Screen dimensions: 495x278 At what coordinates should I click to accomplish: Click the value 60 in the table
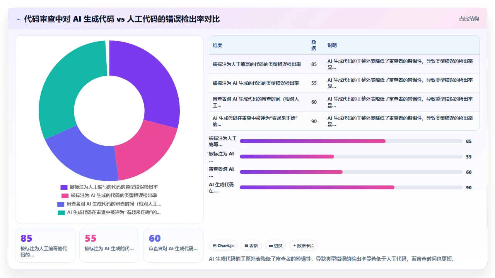tap(314, 102)
